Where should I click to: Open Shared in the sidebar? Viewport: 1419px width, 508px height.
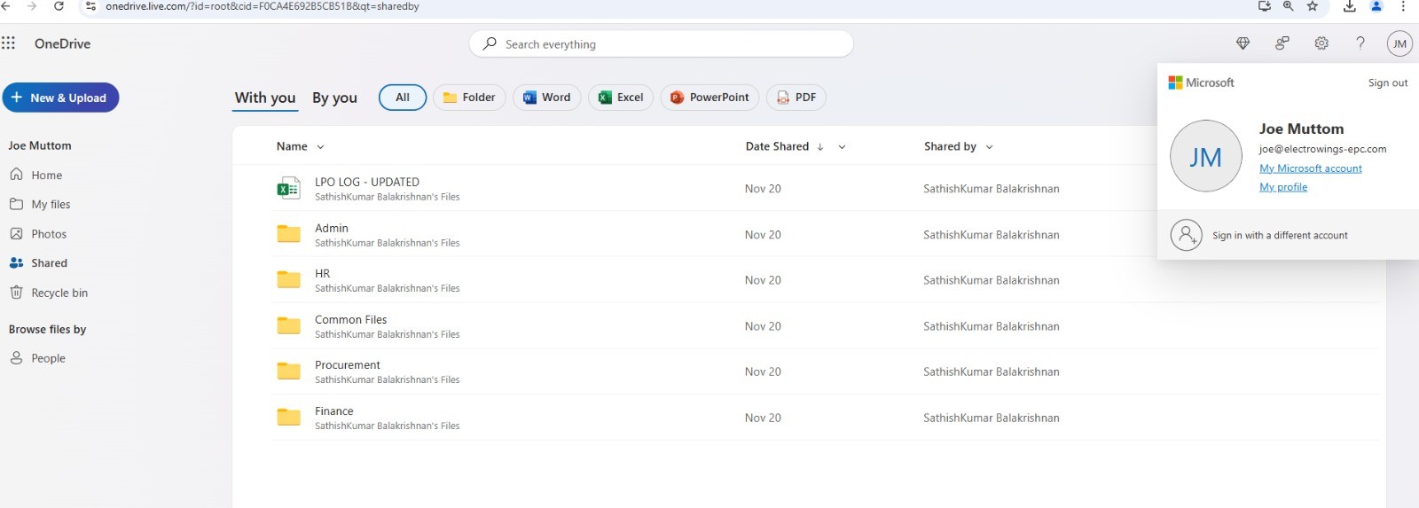click(38, 263)
